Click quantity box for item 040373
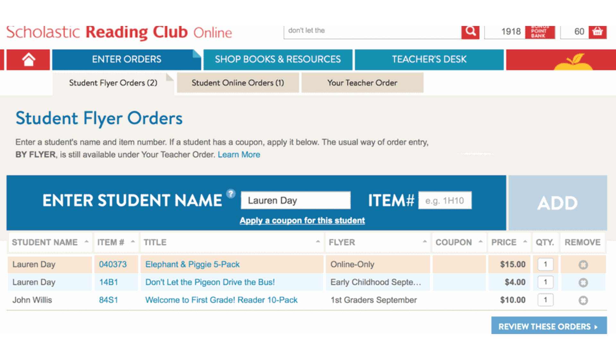616x360 pixels. (545, 264)
